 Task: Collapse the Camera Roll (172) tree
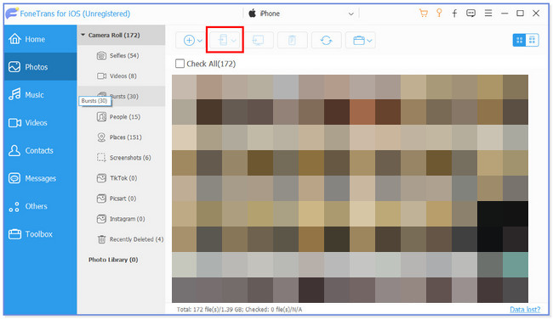[83, 35]
